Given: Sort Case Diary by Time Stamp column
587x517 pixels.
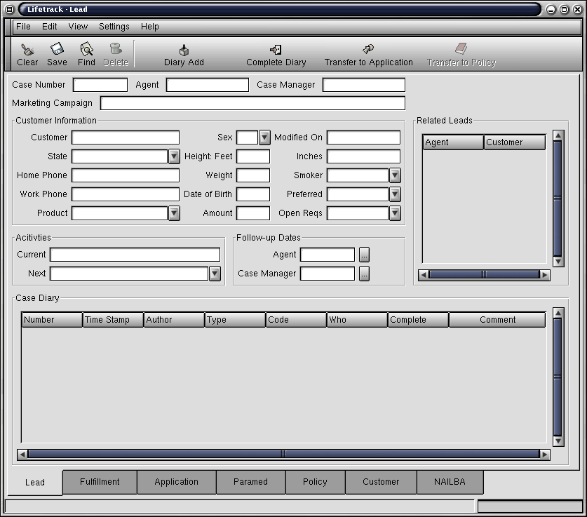Looking at the screenshot, I should (113, 320).
